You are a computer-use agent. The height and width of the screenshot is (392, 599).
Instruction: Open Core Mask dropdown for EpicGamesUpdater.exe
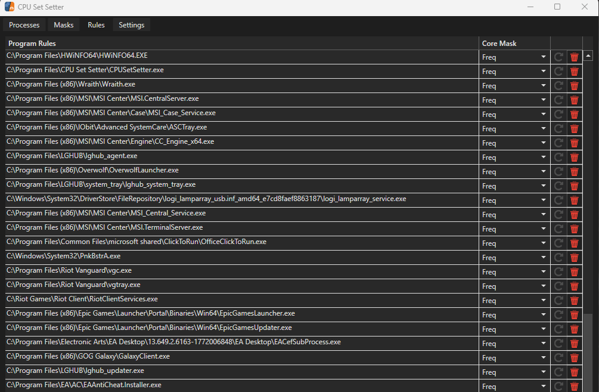click(514, 329)
